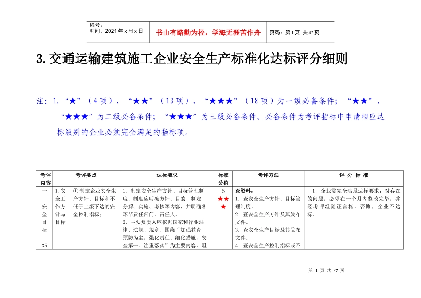Click the footer text '第 1 页 共 47 页'
The height and width of the screenshot is (298, 421).
327,271
